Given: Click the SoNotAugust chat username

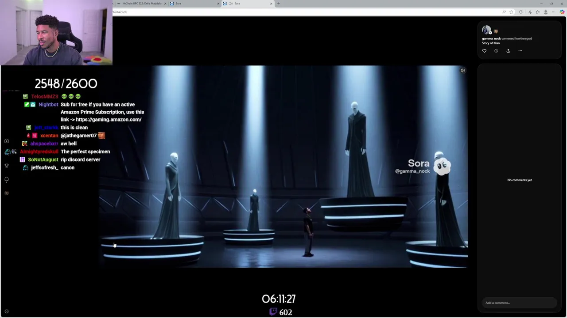Looking at the screenshot, I should 43,159.
